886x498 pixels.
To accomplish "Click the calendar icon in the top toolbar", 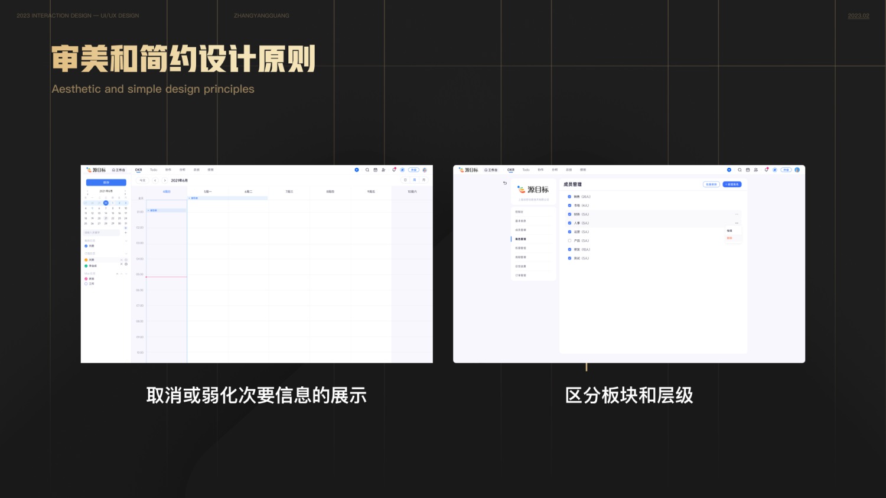I will (376, 170).
